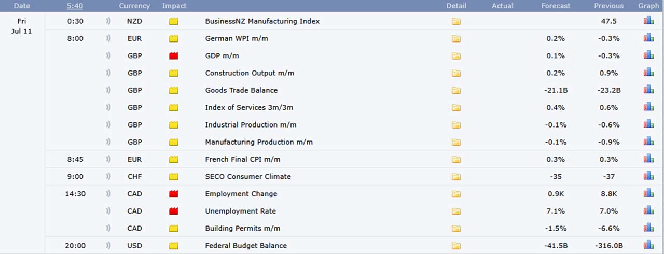This screenshot has width=664, height=254.
Task: Click red impact icon for Unemployment Rate
Action: [173, 211]
